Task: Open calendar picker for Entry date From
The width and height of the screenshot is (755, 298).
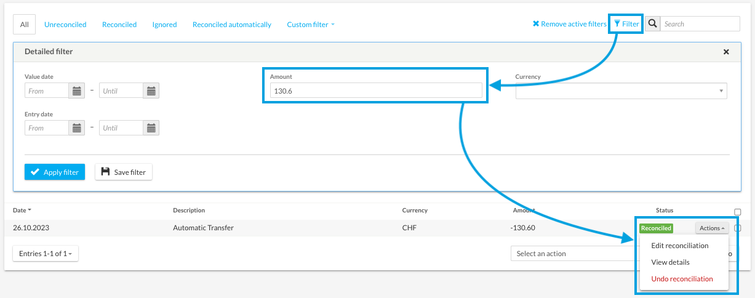Action: point(77,128)
